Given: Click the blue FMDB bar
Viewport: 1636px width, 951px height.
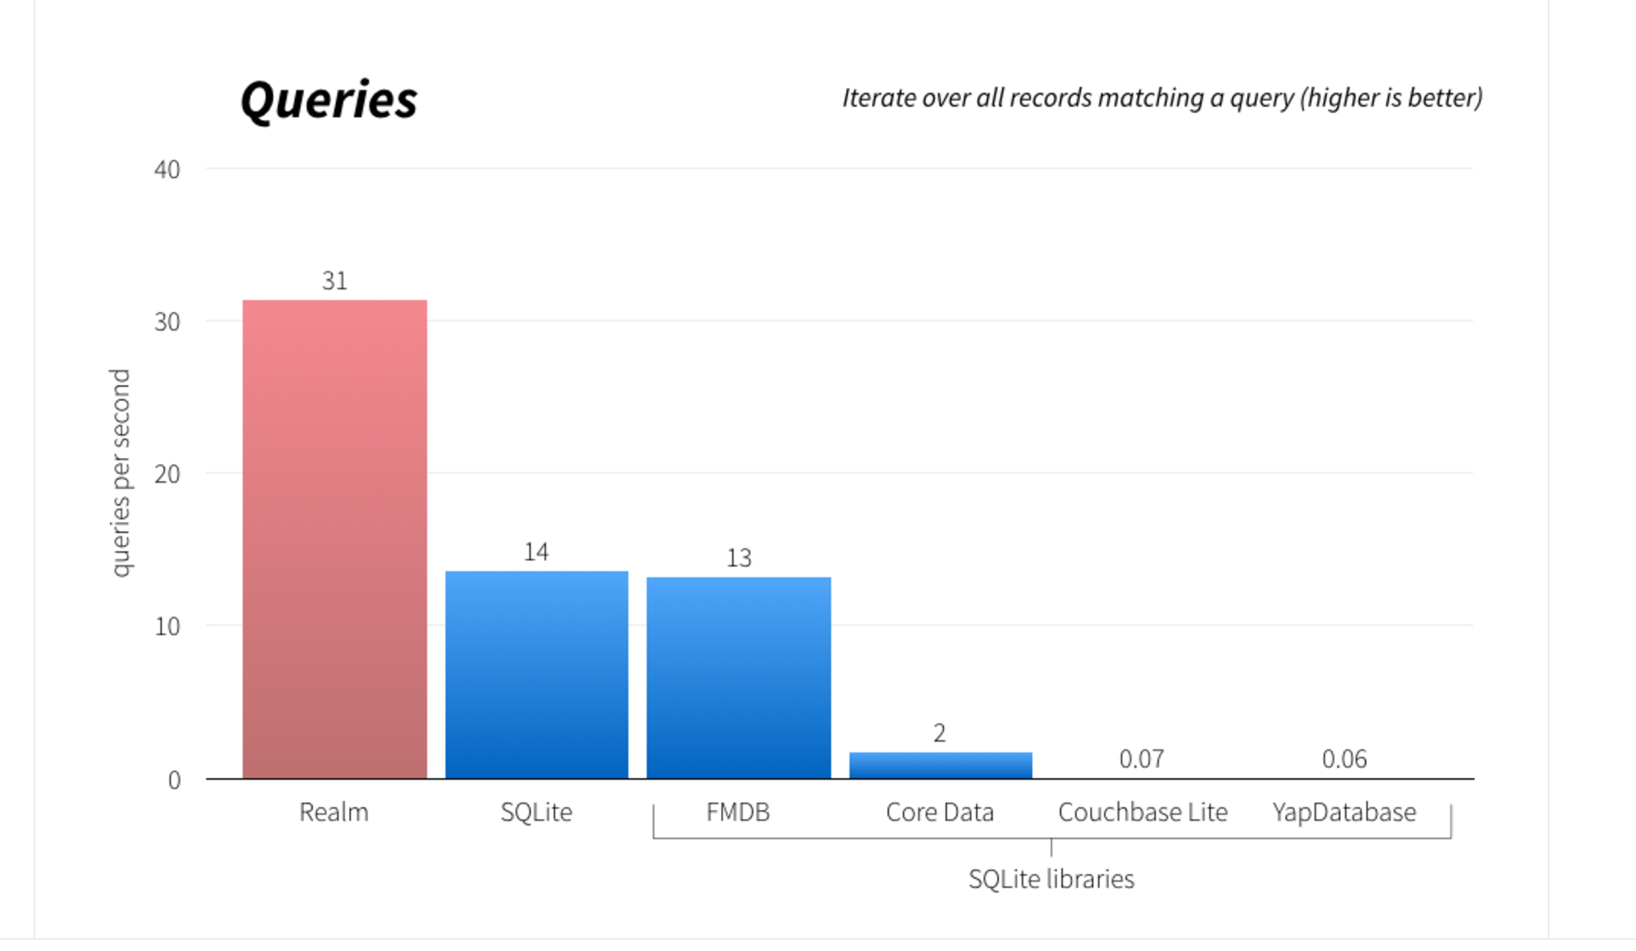Looking at the screenshot, I should 739,678.
